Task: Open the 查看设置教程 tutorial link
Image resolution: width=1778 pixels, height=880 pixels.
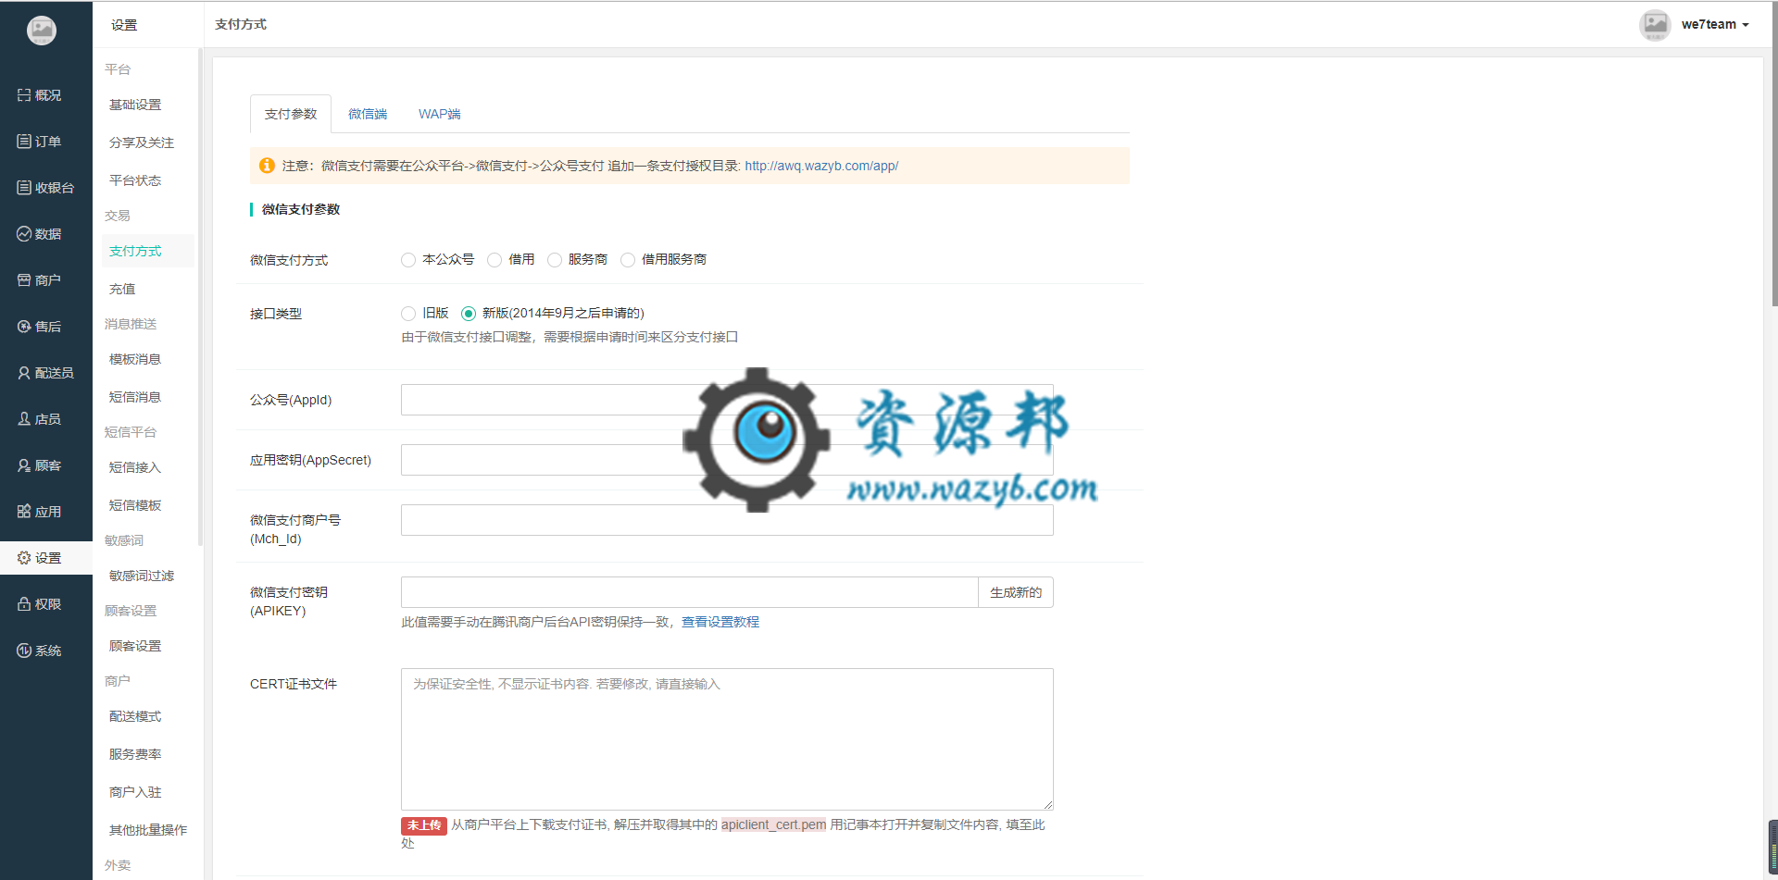Action: (x=720, y=622)
